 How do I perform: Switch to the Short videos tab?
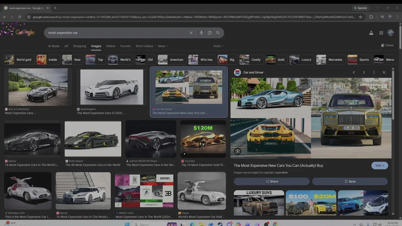pyautogui.click(x=144, y=46)
